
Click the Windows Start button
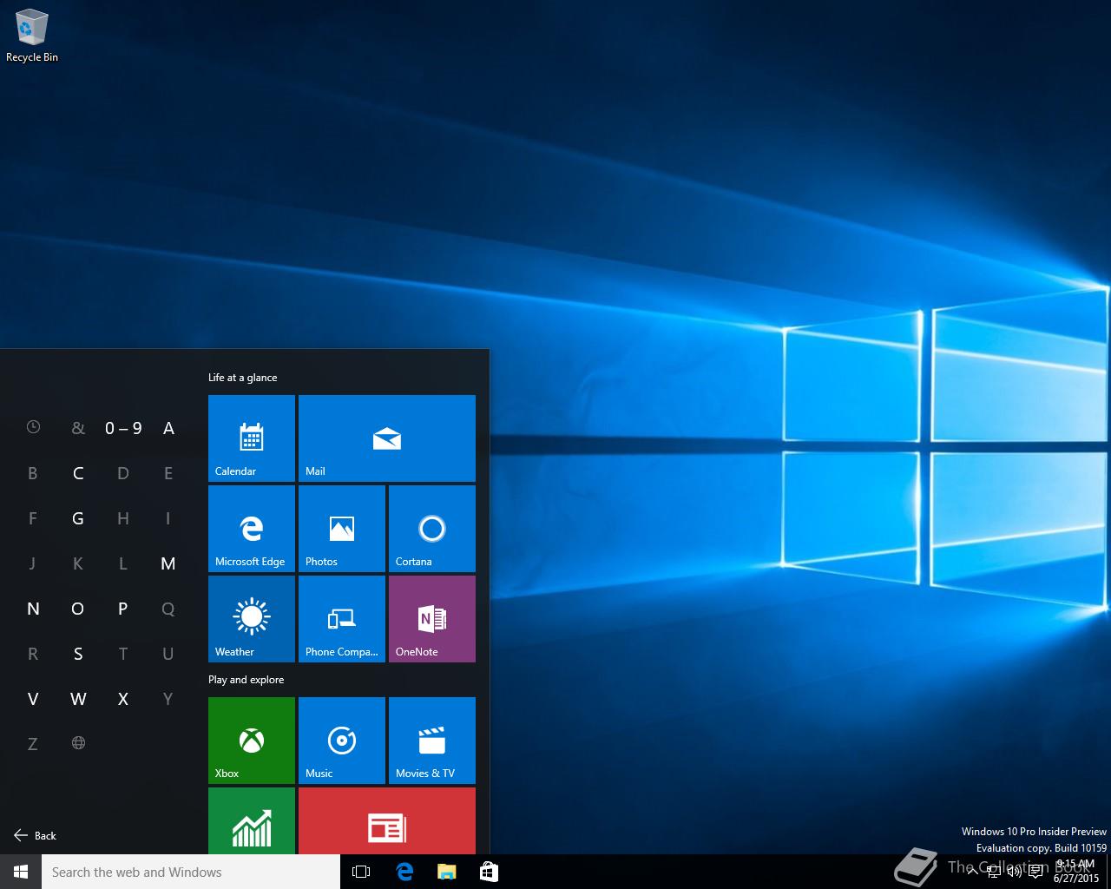[x=21, y=872]
